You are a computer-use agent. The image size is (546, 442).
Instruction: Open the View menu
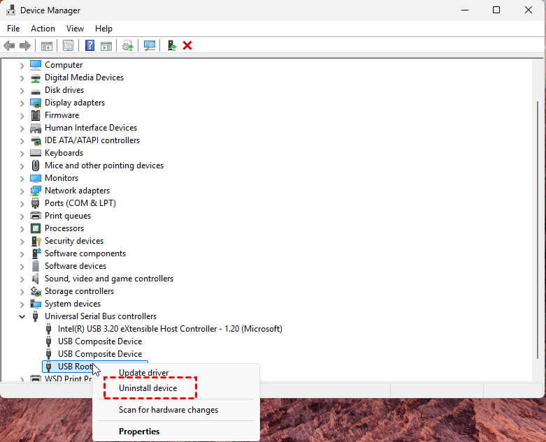[x=75, y=29]
